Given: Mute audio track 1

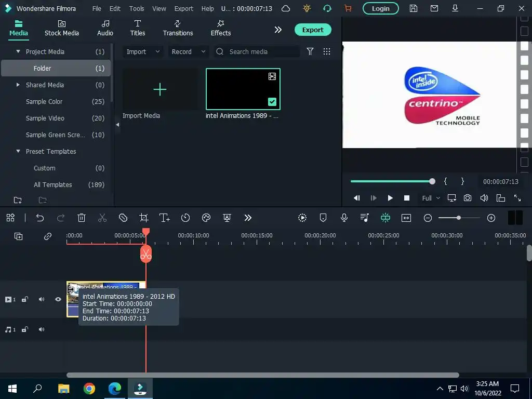Looking at the screenshot, I should pyautogui.click(x=42, y=329).
